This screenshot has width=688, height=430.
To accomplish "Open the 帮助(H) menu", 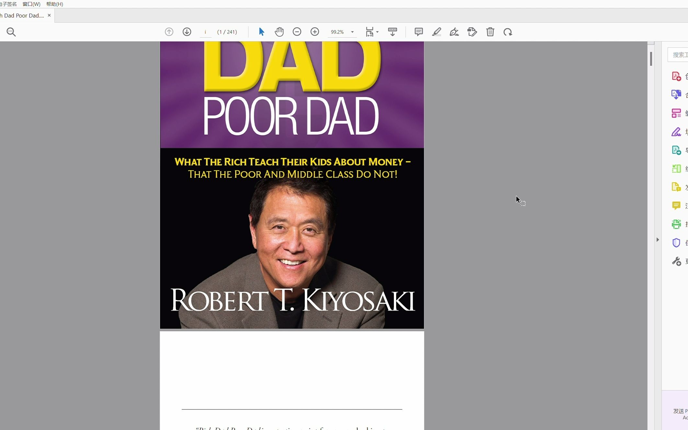I will coord(55,4).
